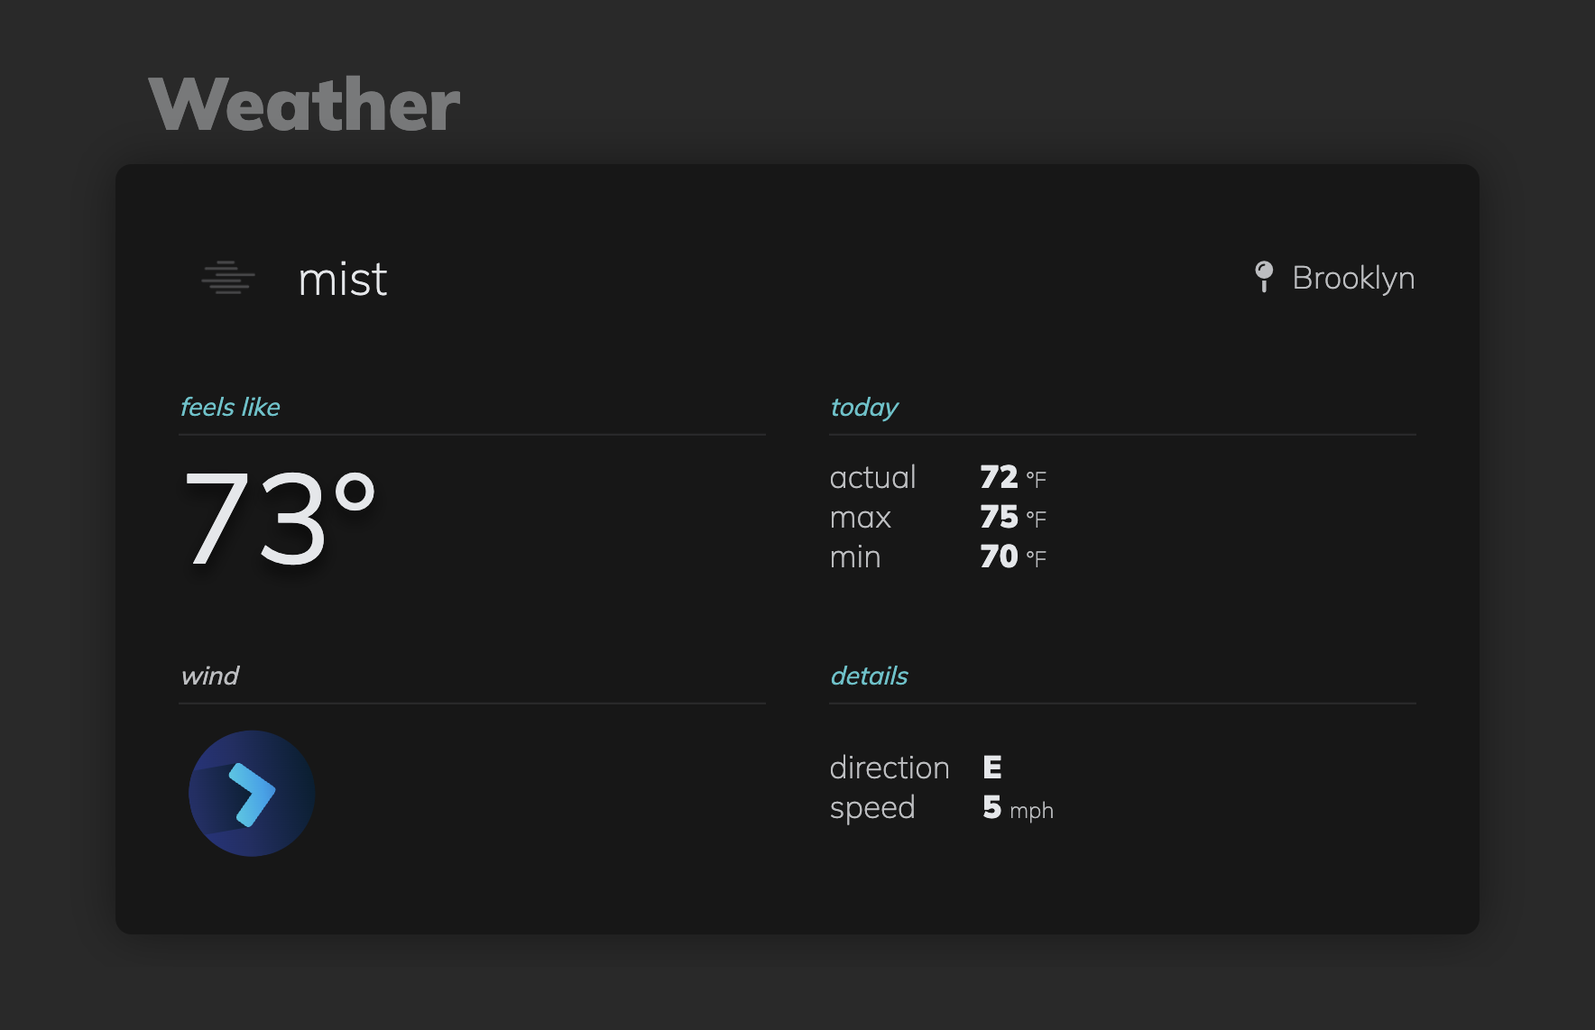Click the direction row label
Image resolution: width=1595 pixels, height=1030 pixels.
pyautogui.click(x=889, y=768)
